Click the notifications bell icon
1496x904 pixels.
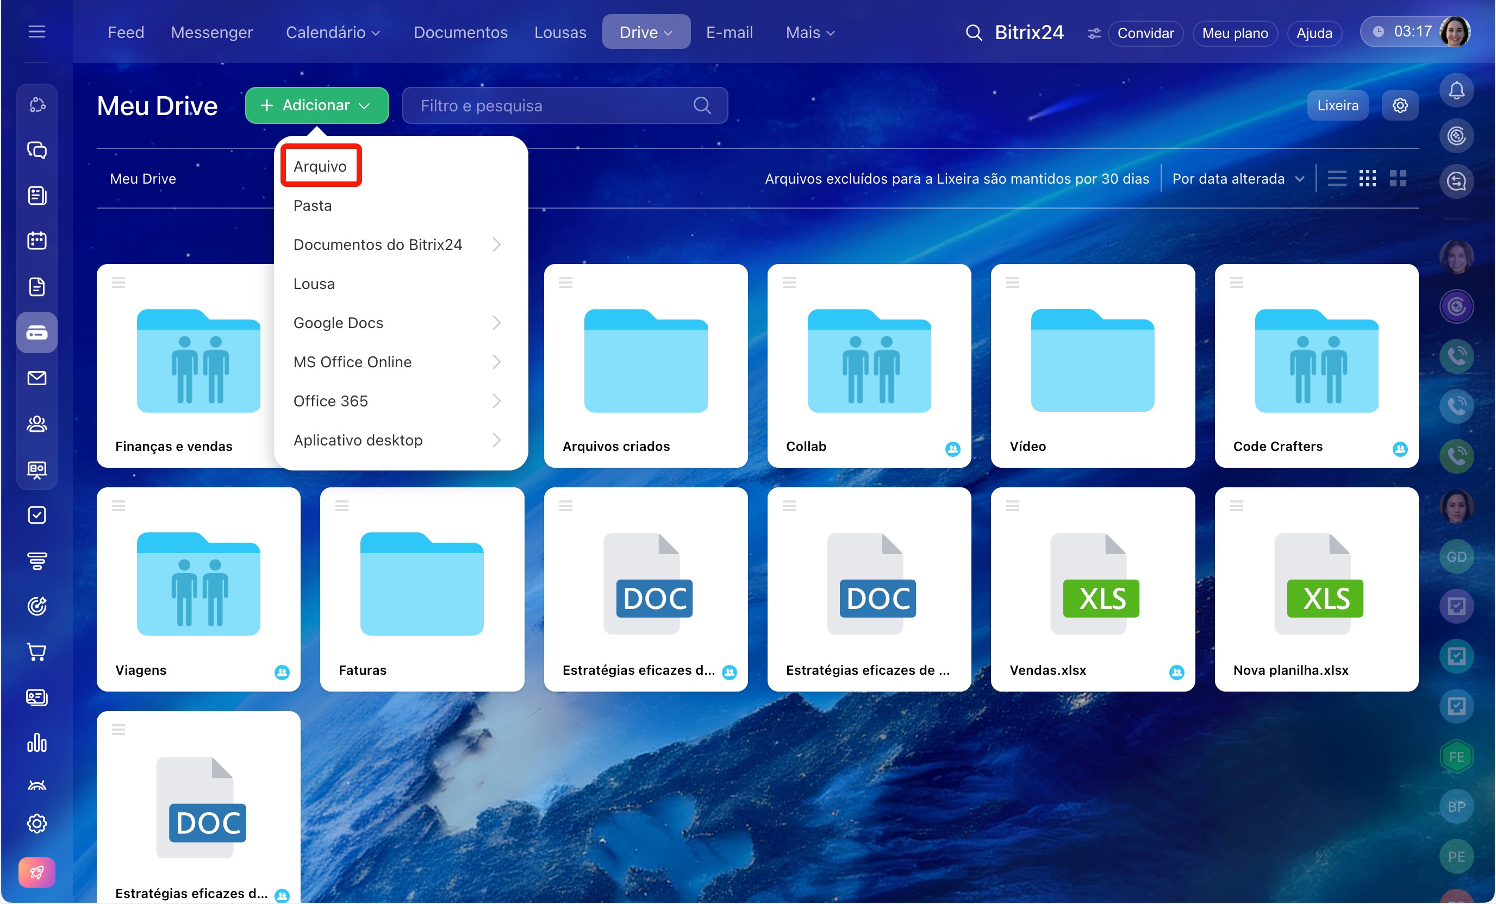pyautogui.click(x=1456, y=91)
